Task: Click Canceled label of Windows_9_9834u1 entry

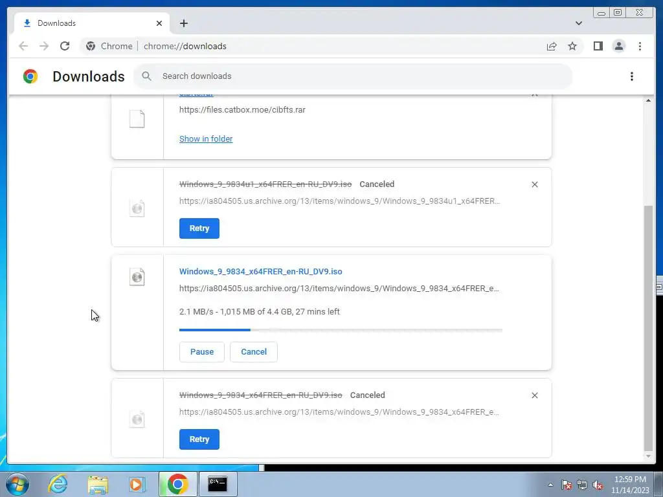Action: (x=377, y=184)
